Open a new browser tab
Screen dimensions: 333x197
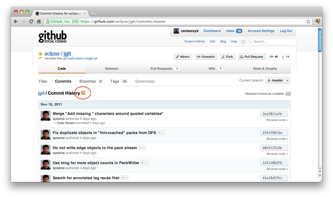coord(93,13)
